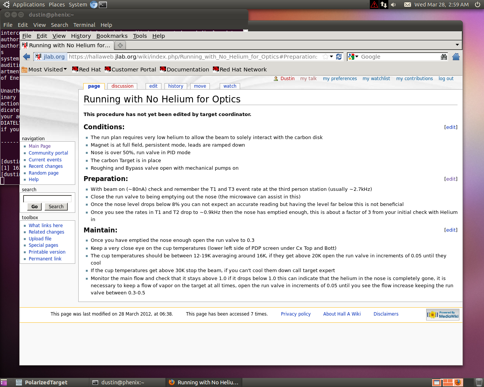Viewport: 484px width, 387px height.
Task: Click the log out link
Action: click(446, 79)
